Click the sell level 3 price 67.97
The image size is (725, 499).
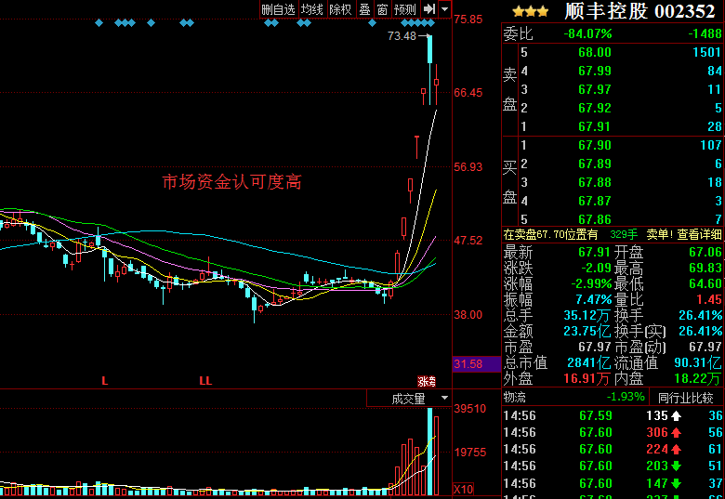coord(595,89)
